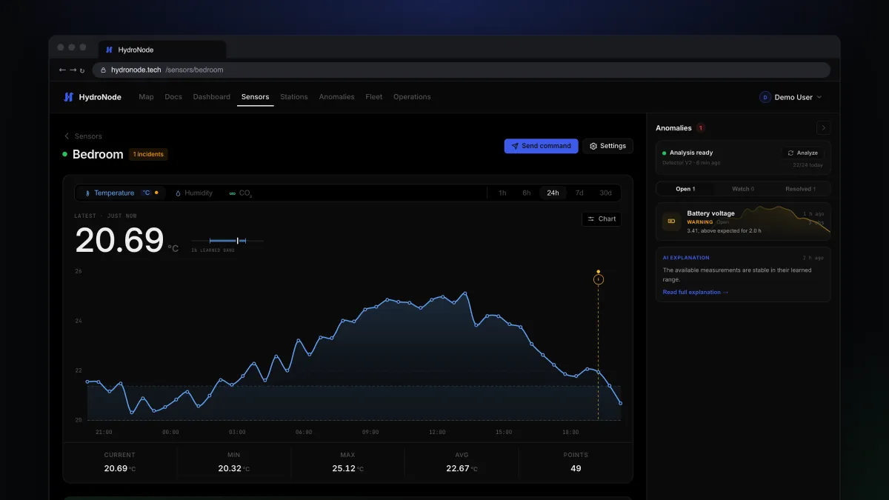Switch to the Fleet page
889x500 pixels.
click(374, 97)
